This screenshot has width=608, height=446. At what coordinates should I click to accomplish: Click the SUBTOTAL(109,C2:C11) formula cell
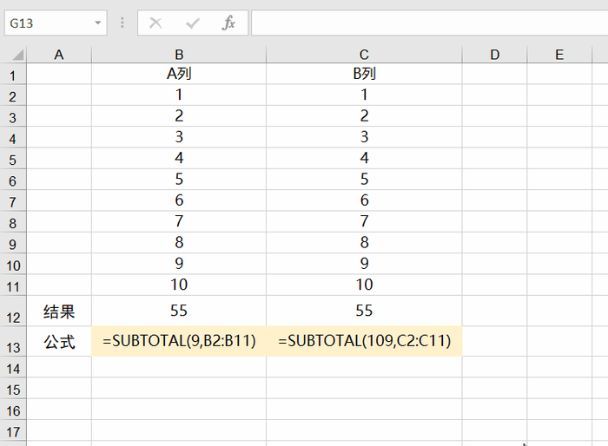point(364,341)
